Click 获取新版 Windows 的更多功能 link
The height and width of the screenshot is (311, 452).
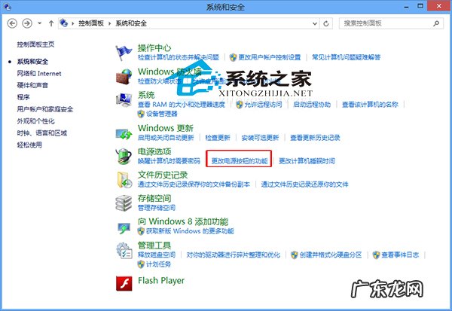[191, 231]
